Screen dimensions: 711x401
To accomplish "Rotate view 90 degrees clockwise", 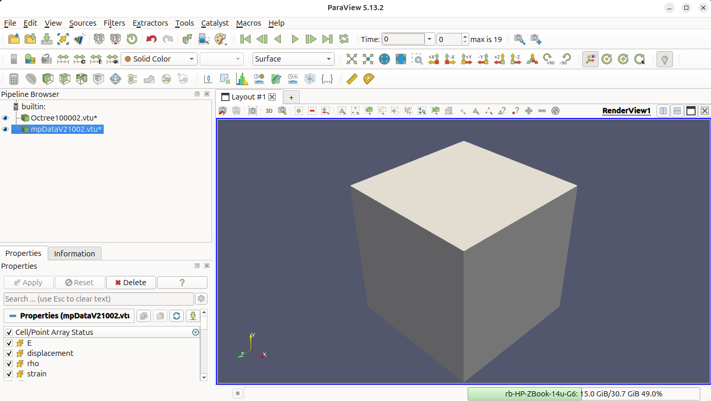I will [x=549, y=59].
